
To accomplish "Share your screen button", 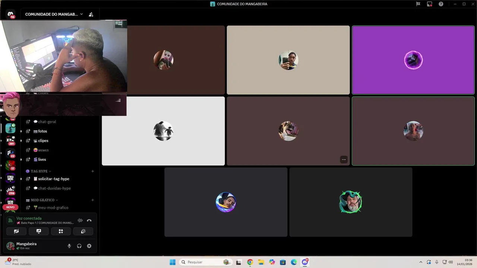I will click(39, 231).
